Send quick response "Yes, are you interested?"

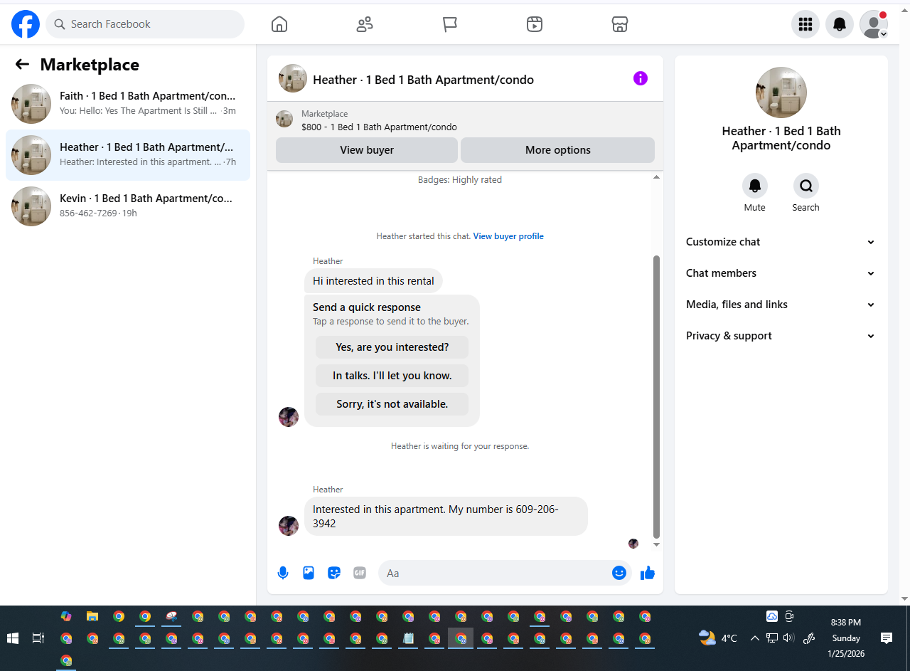(392, 347)
